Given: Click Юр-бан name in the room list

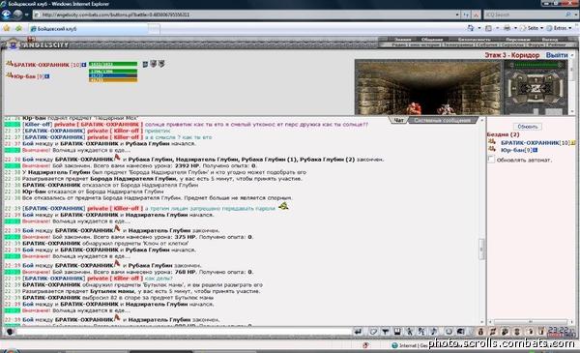Looking at the screenshot, I should [512, 150].
